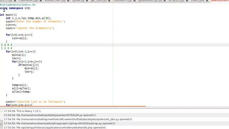Select the passwordSTEALER.py opened message
229x129 pixels.
[50, 115]
